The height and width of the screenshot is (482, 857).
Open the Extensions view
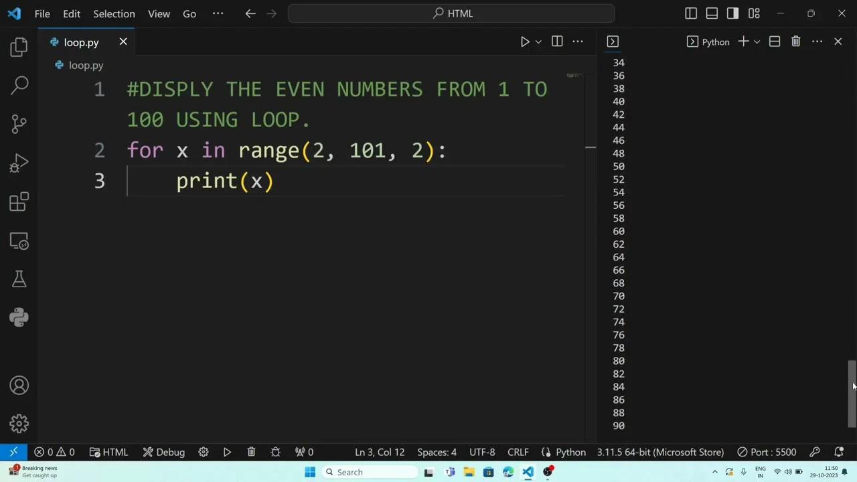coord(19,202)
